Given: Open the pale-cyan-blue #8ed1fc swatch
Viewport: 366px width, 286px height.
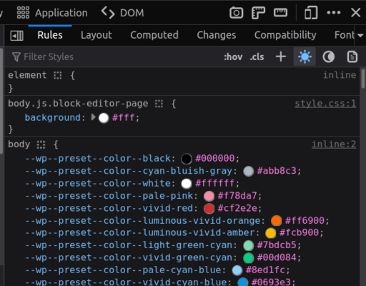Looking at the screenshot, I should tap(237, 270).
